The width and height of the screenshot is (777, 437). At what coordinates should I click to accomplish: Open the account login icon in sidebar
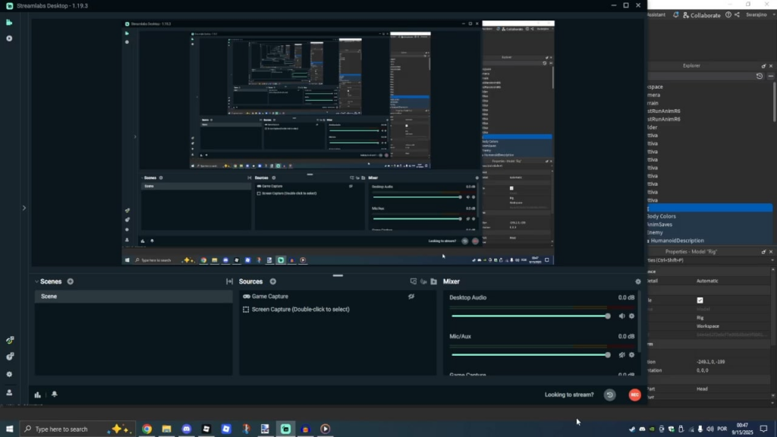[9, 392]
